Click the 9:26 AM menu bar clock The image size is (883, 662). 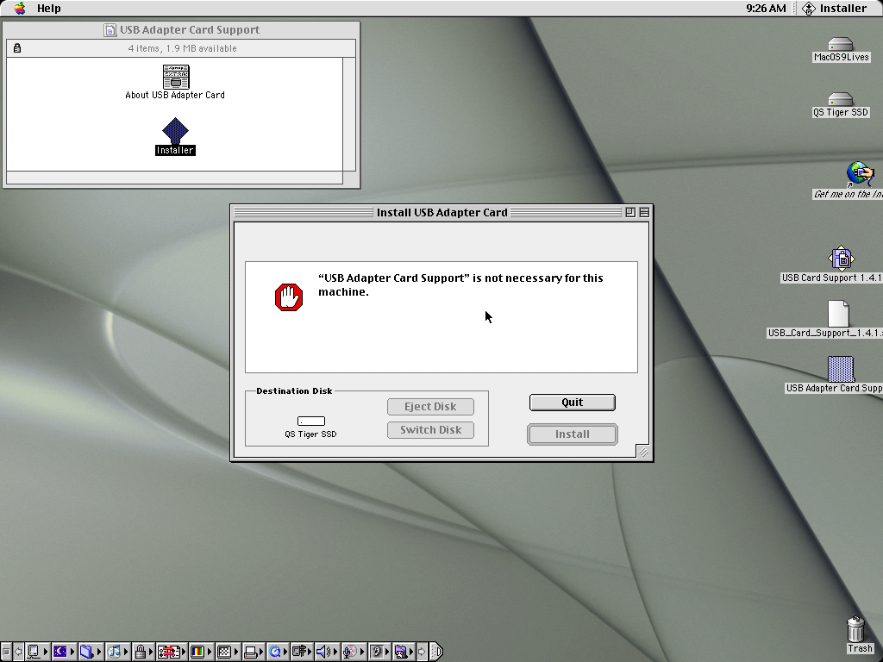766,8
